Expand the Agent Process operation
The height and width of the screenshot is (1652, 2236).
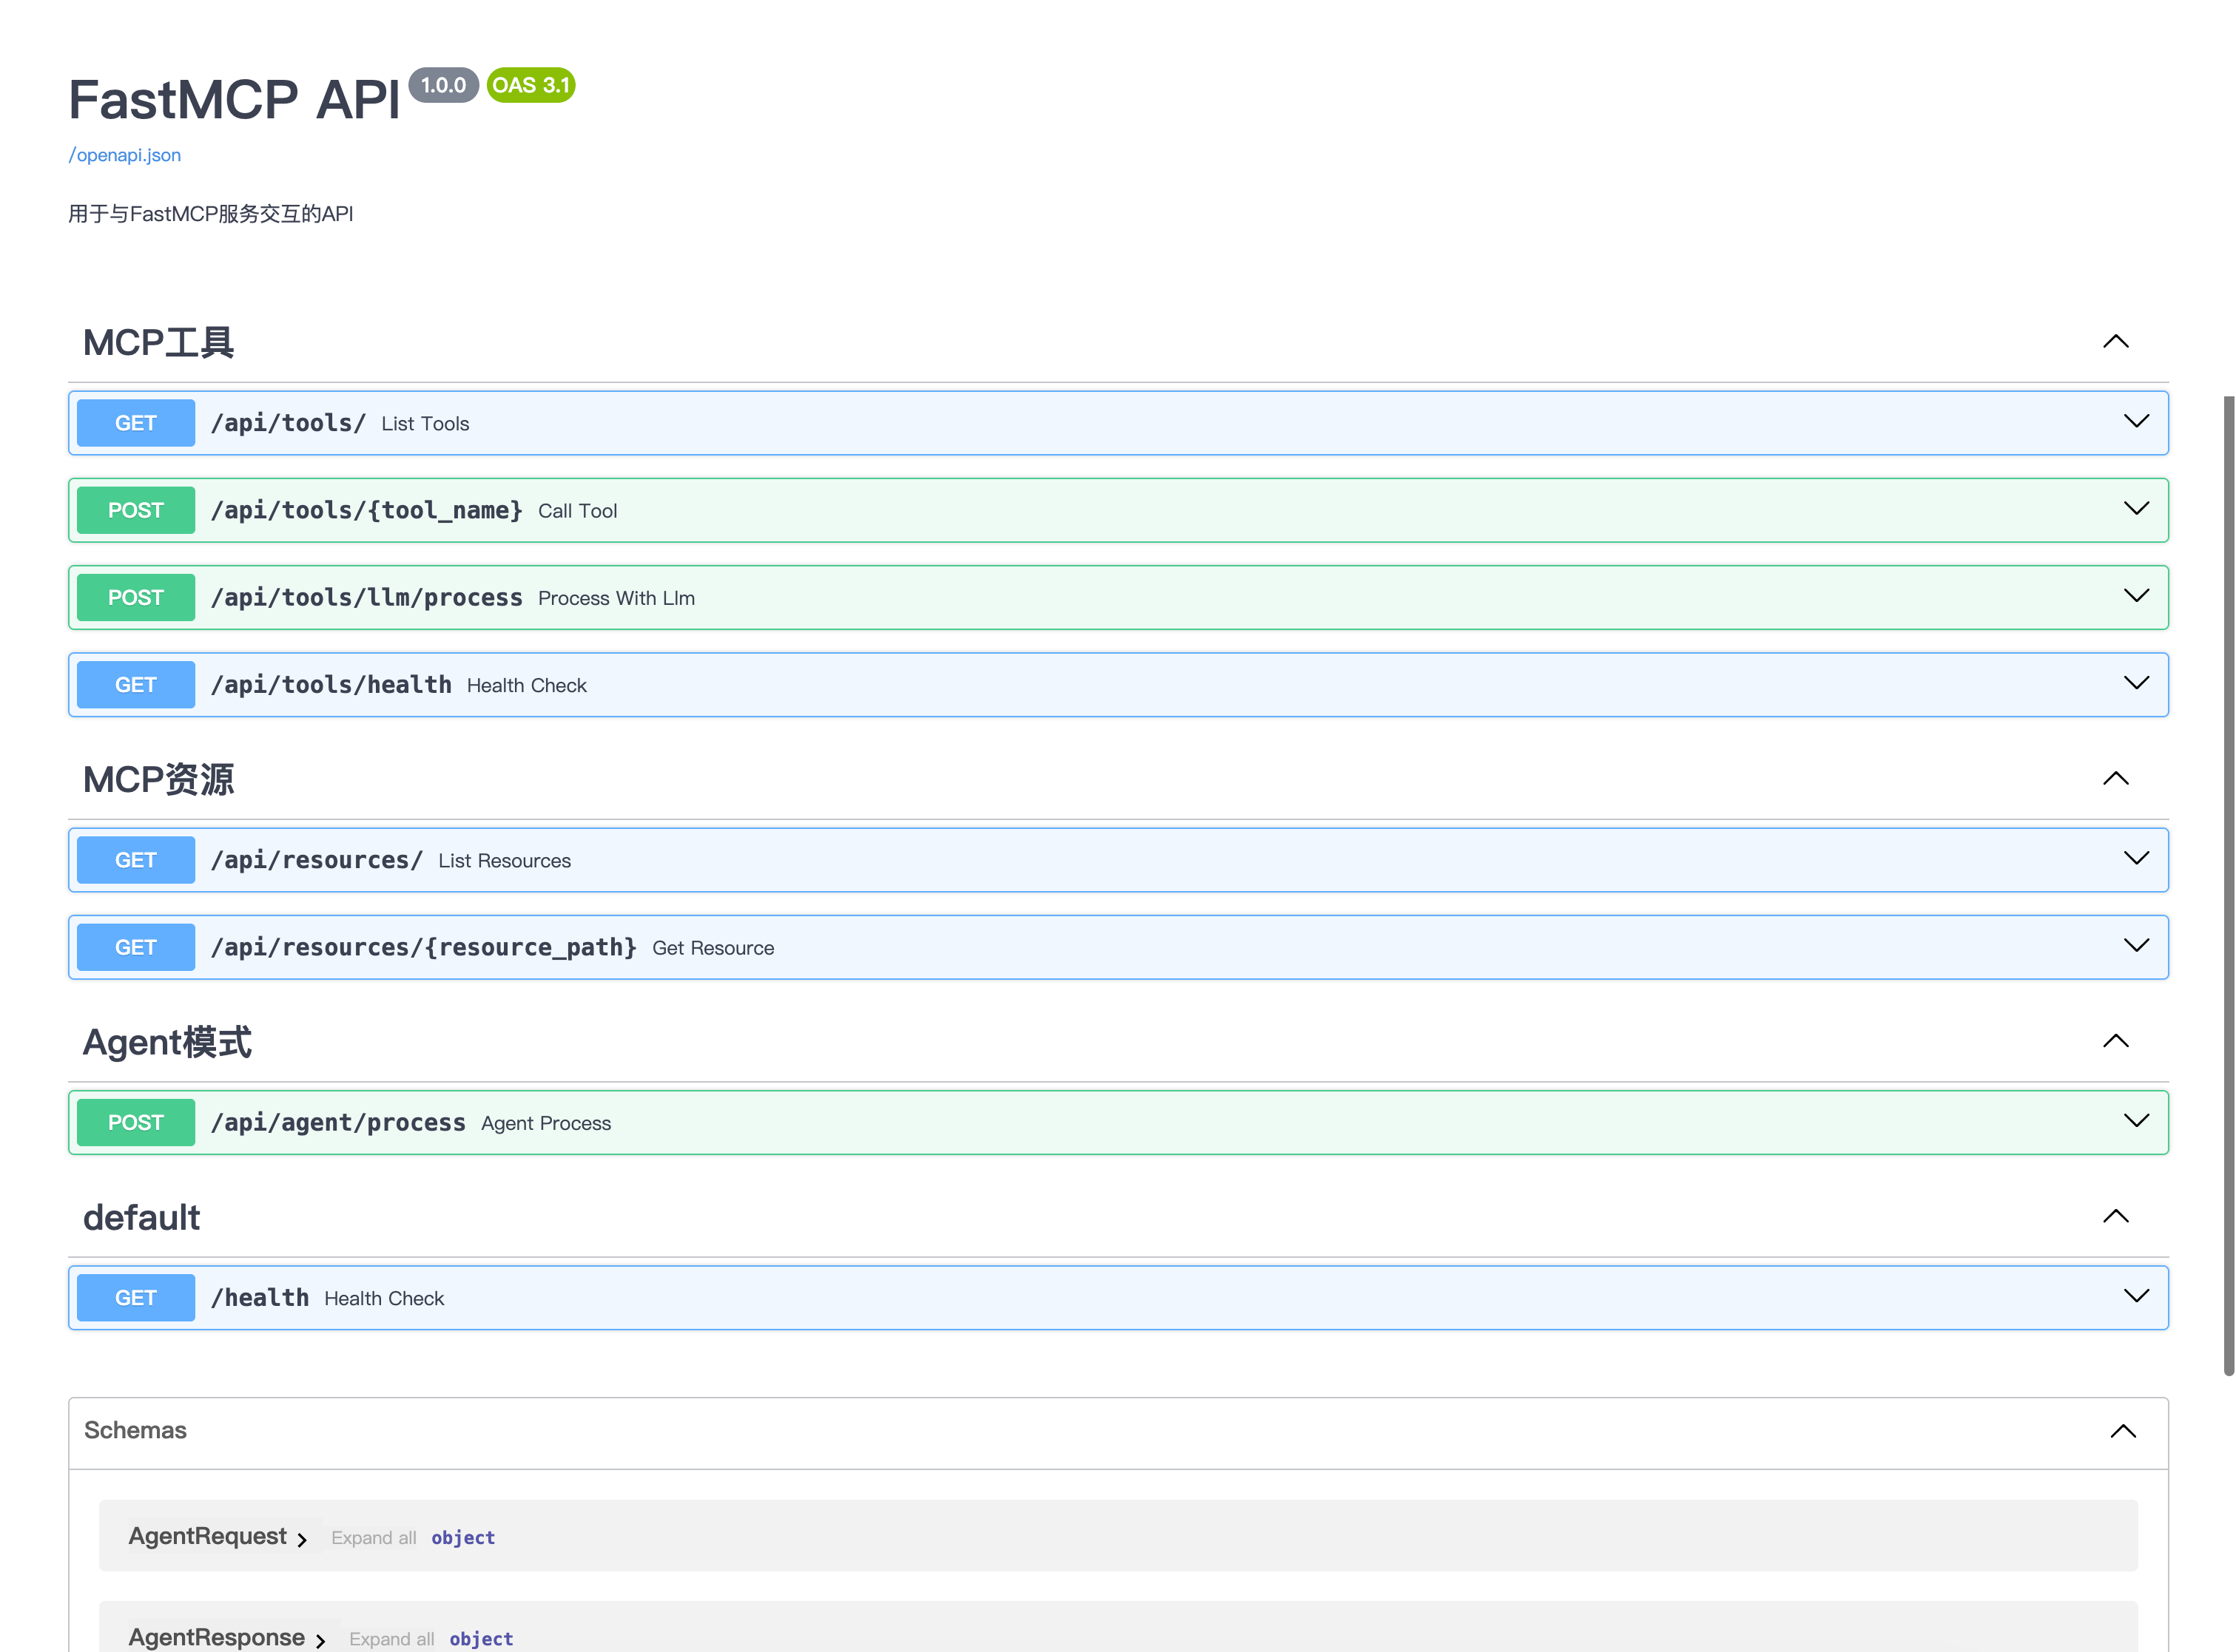click(x=2136, y=1120)
